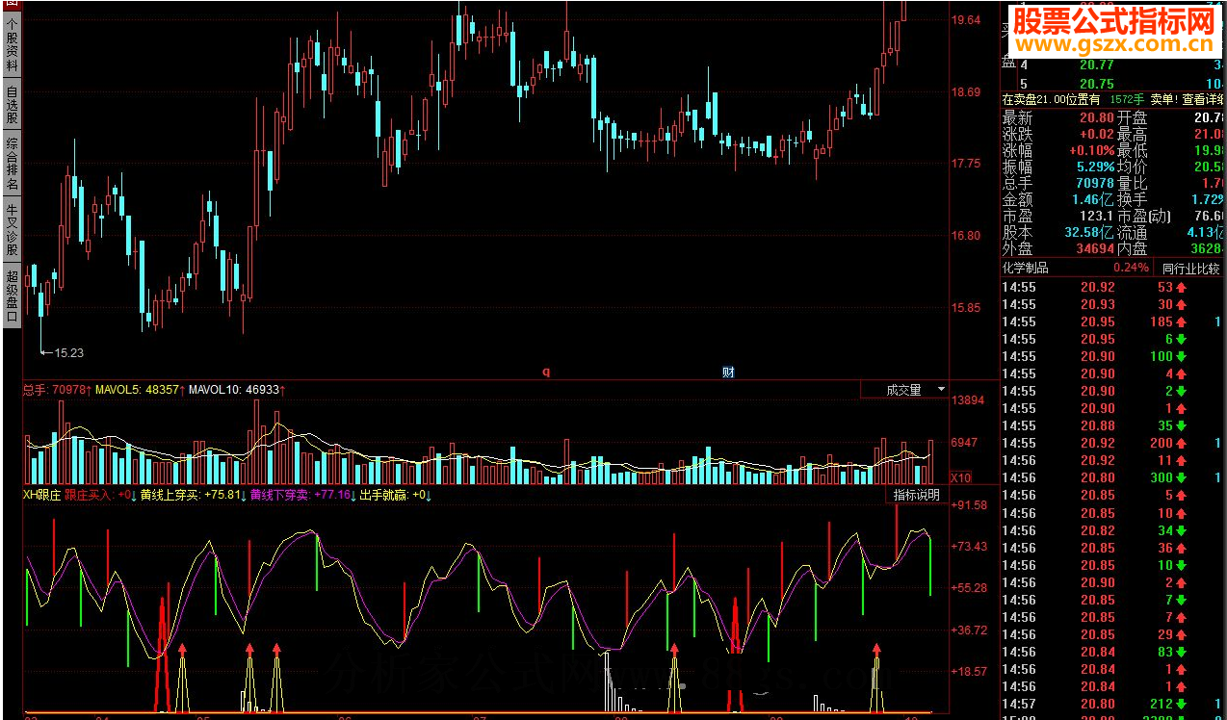Select the 15.23 low price label

(68, 353)
